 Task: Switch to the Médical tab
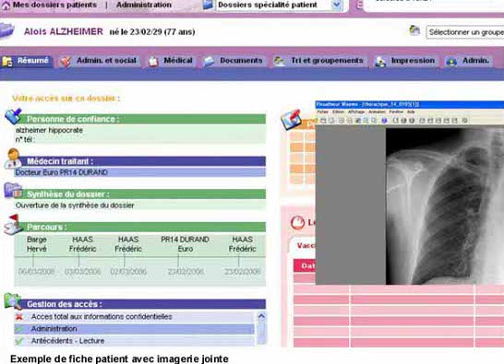pos(172,61)
